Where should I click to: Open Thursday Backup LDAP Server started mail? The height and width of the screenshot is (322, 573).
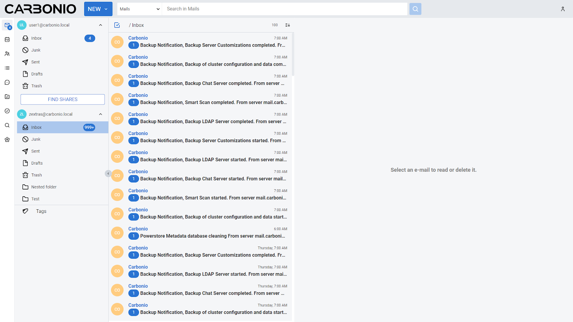coord(200,271)
